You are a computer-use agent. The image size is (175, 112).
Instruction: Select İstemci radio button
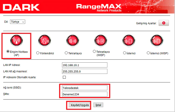point(125,53)
